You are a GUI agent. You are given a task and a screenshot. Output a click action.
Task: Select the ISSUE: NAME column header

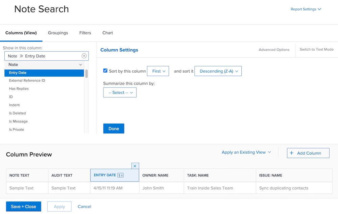(x=294, y=175)
